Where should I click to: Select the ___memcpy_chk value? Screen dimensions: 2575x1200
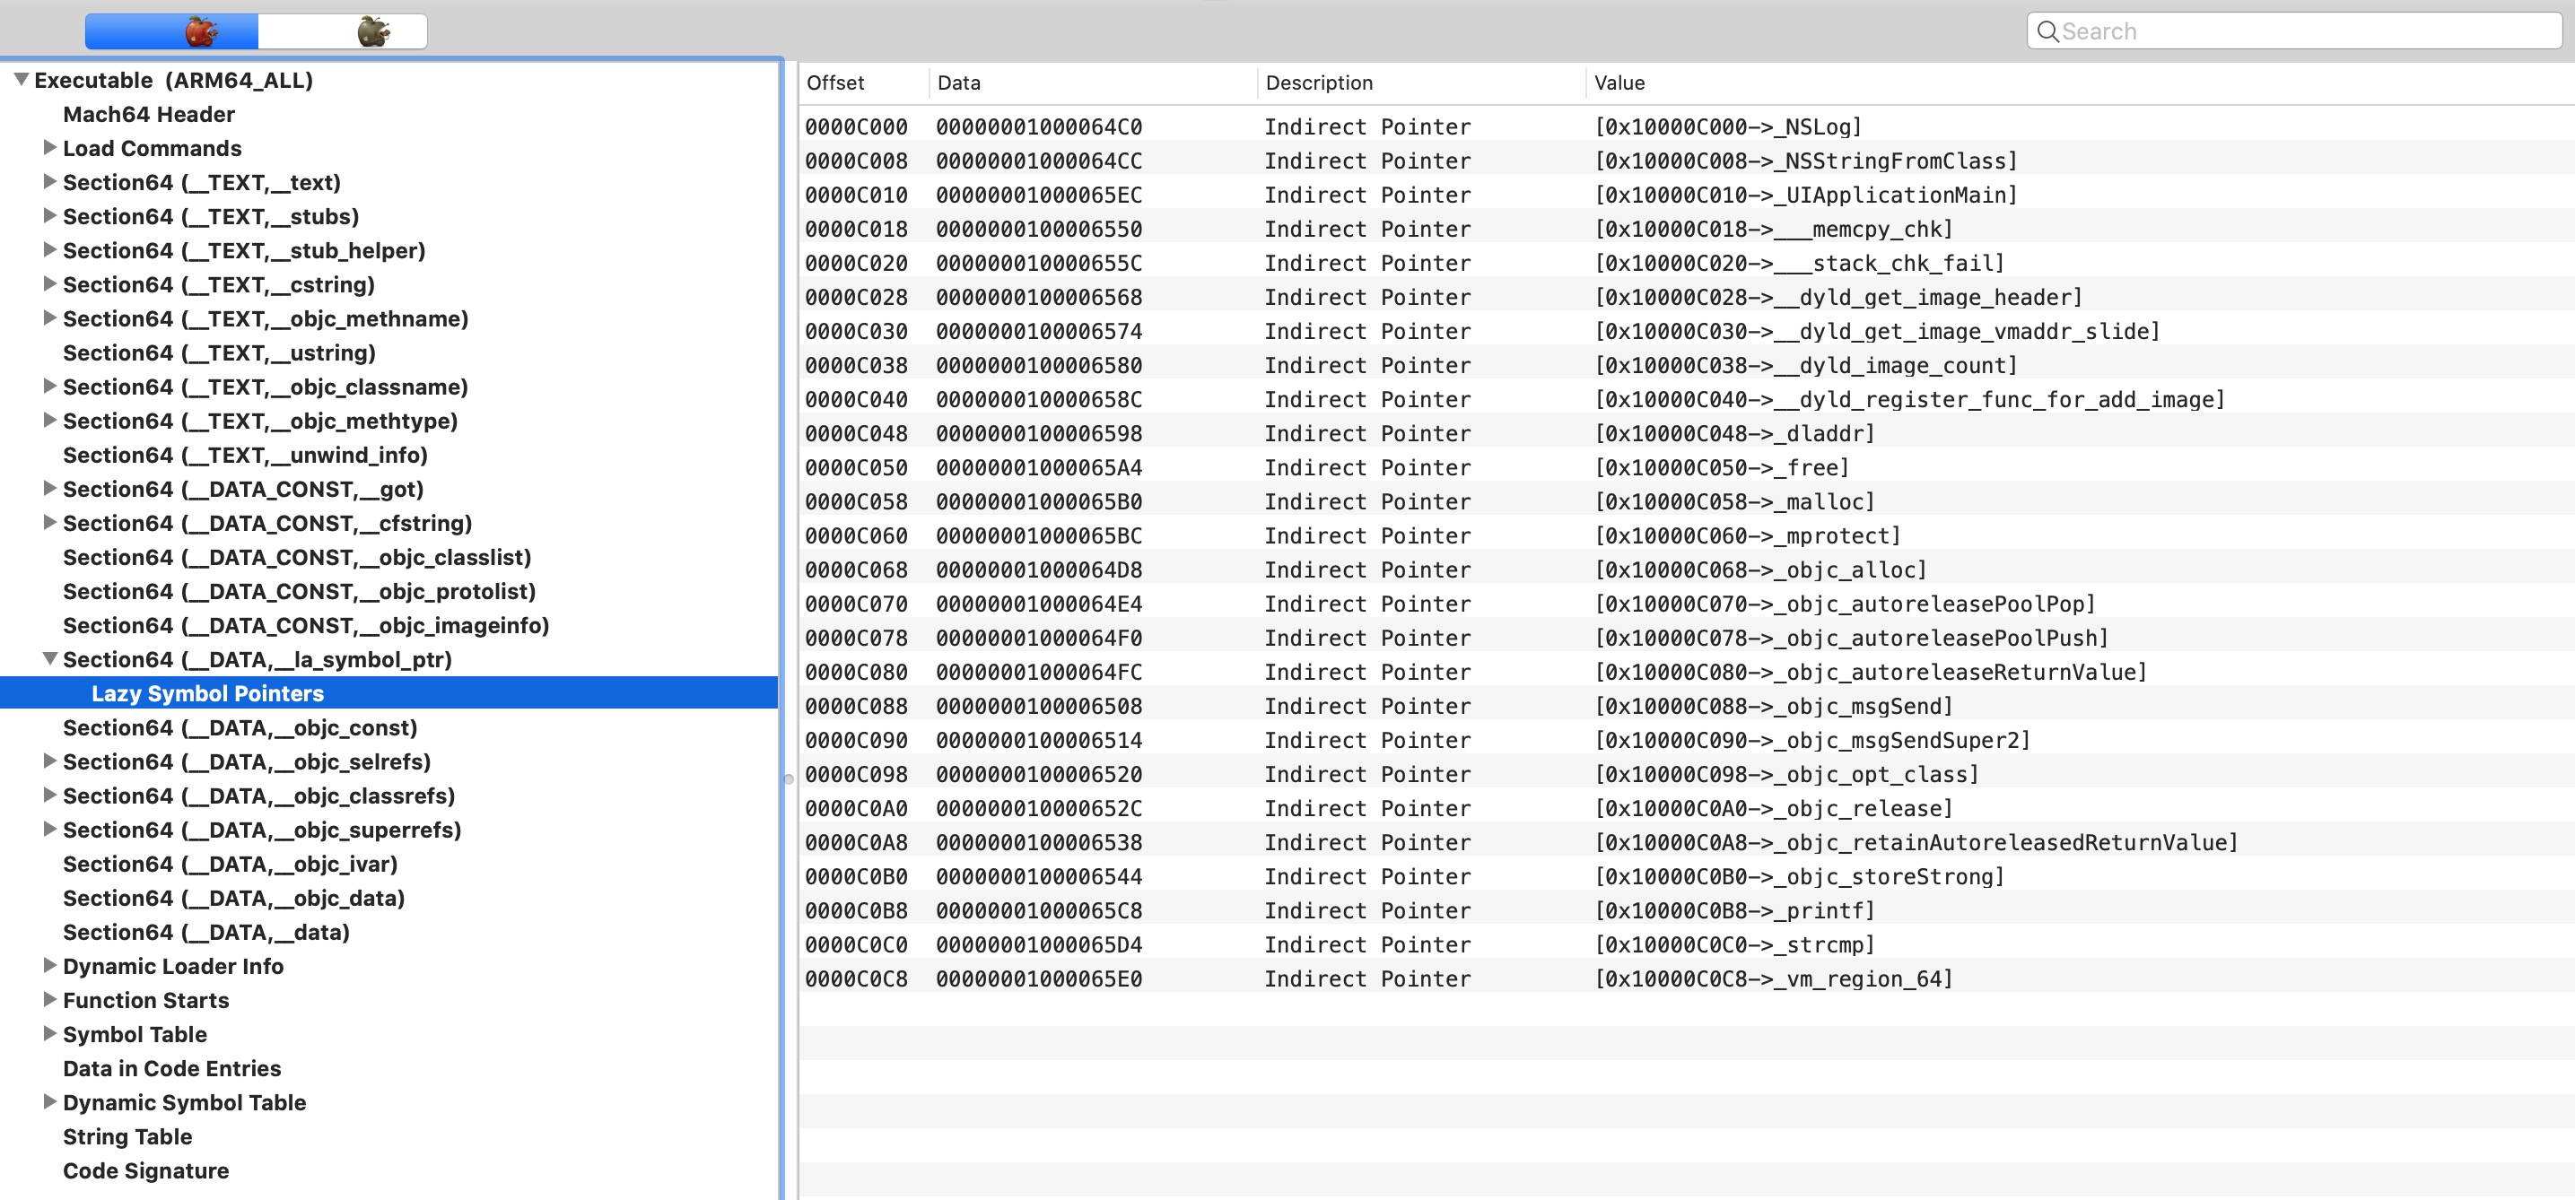(x=1773, y=229)
